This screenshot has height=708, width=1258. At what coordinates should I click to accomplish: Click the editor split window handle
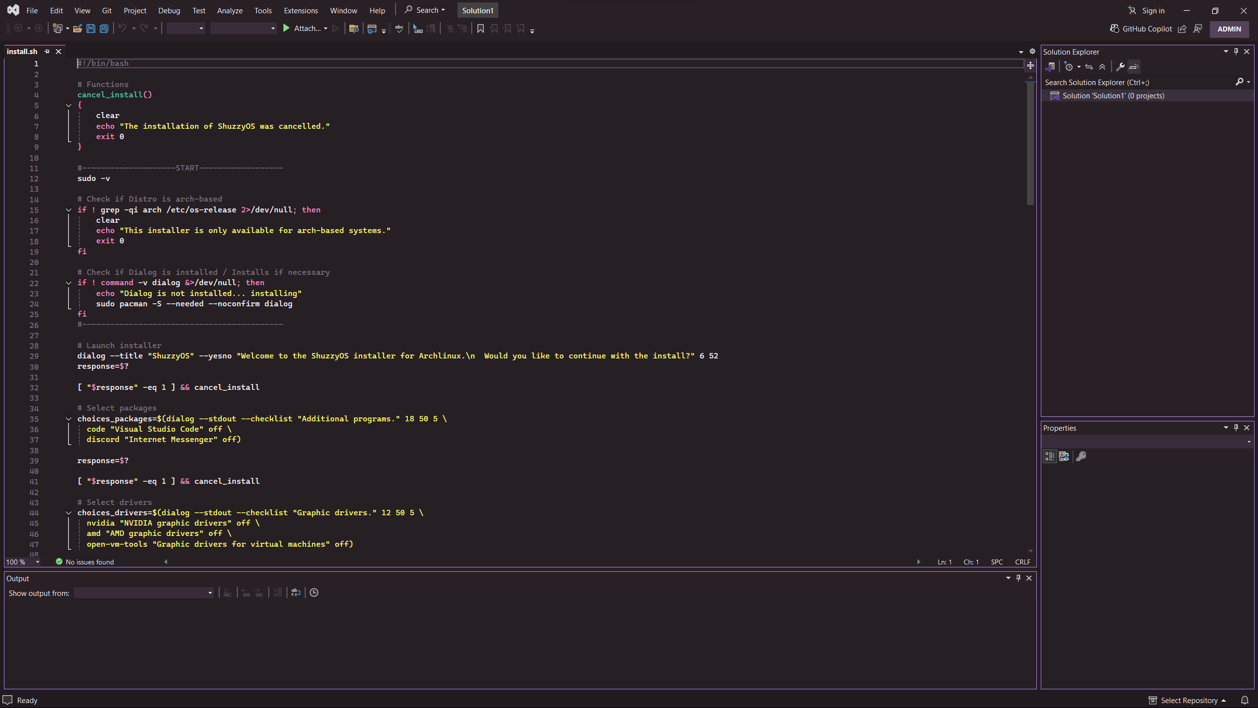[x=1030, y=65]
